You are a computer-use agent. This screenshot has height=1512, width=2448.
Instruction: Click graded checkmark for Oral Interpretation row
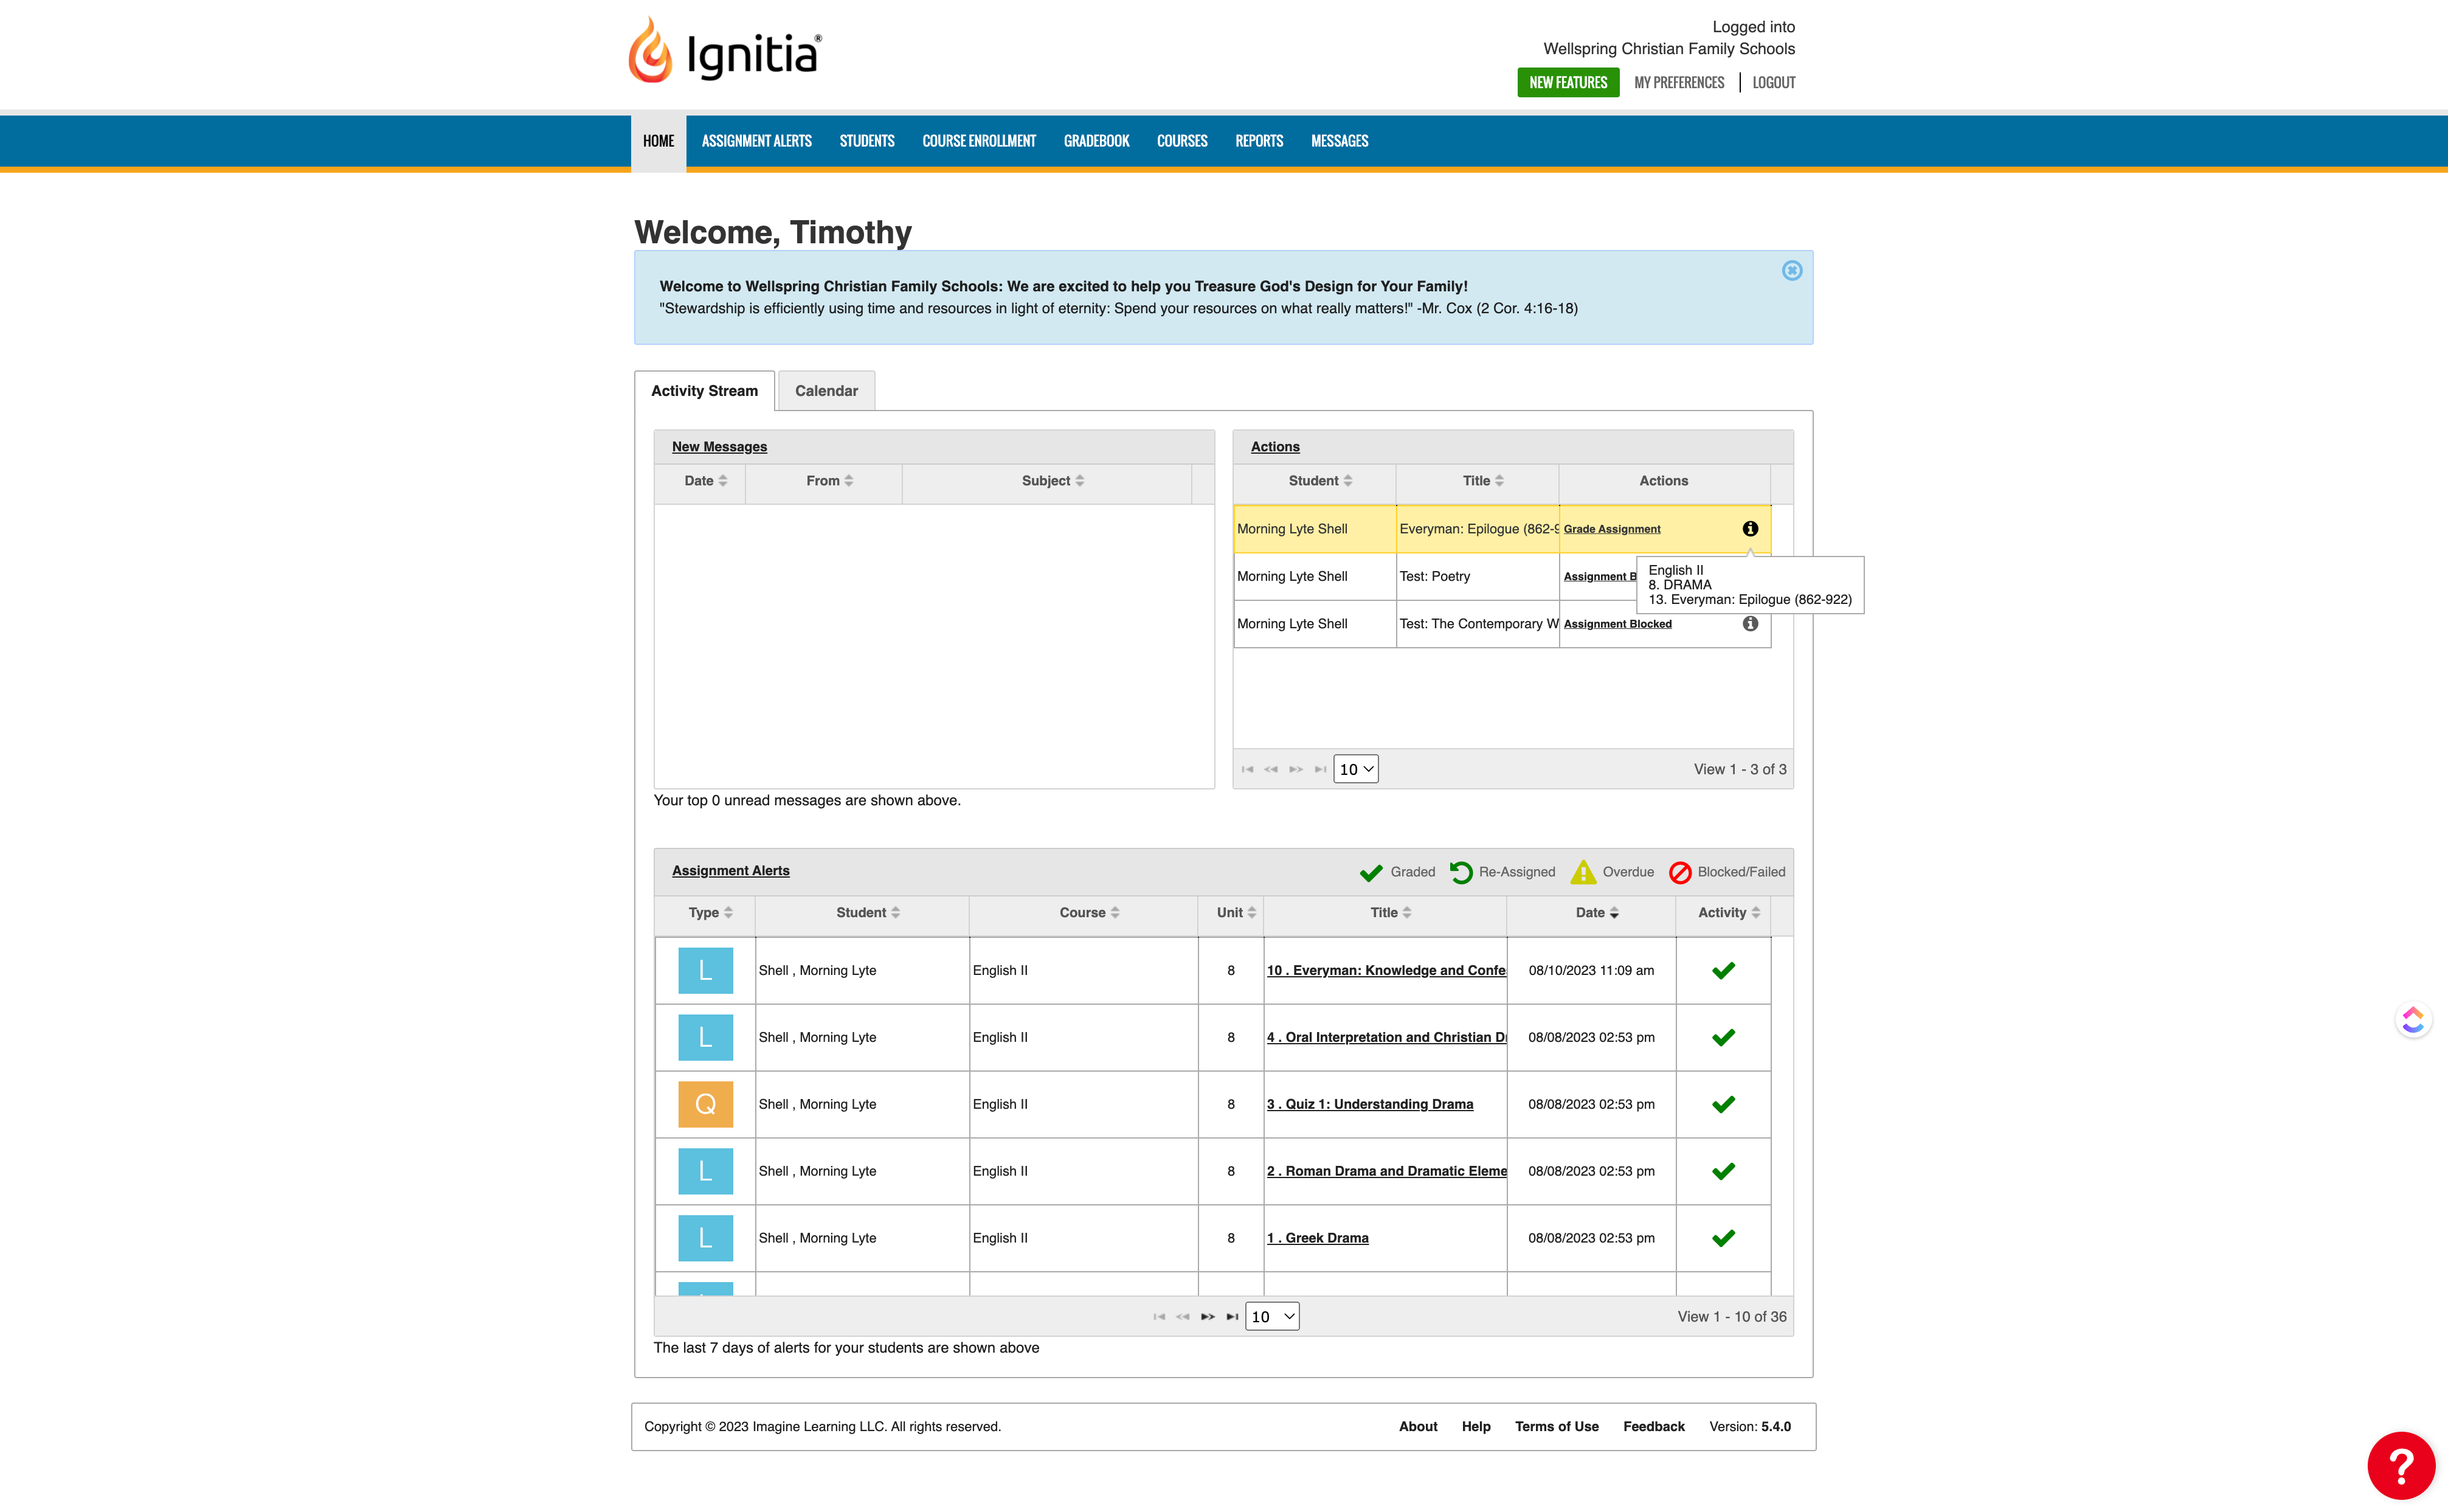(1723, 1037)
